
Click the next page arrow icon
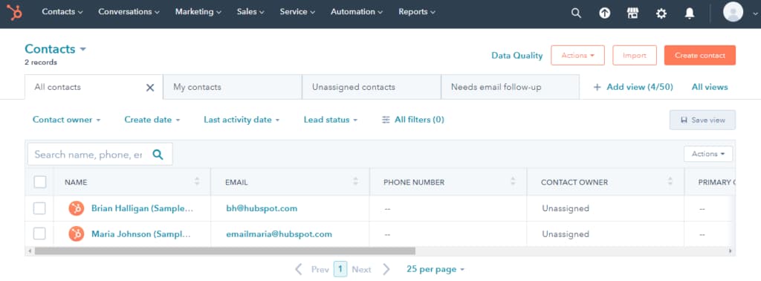[x=386, y=269]
